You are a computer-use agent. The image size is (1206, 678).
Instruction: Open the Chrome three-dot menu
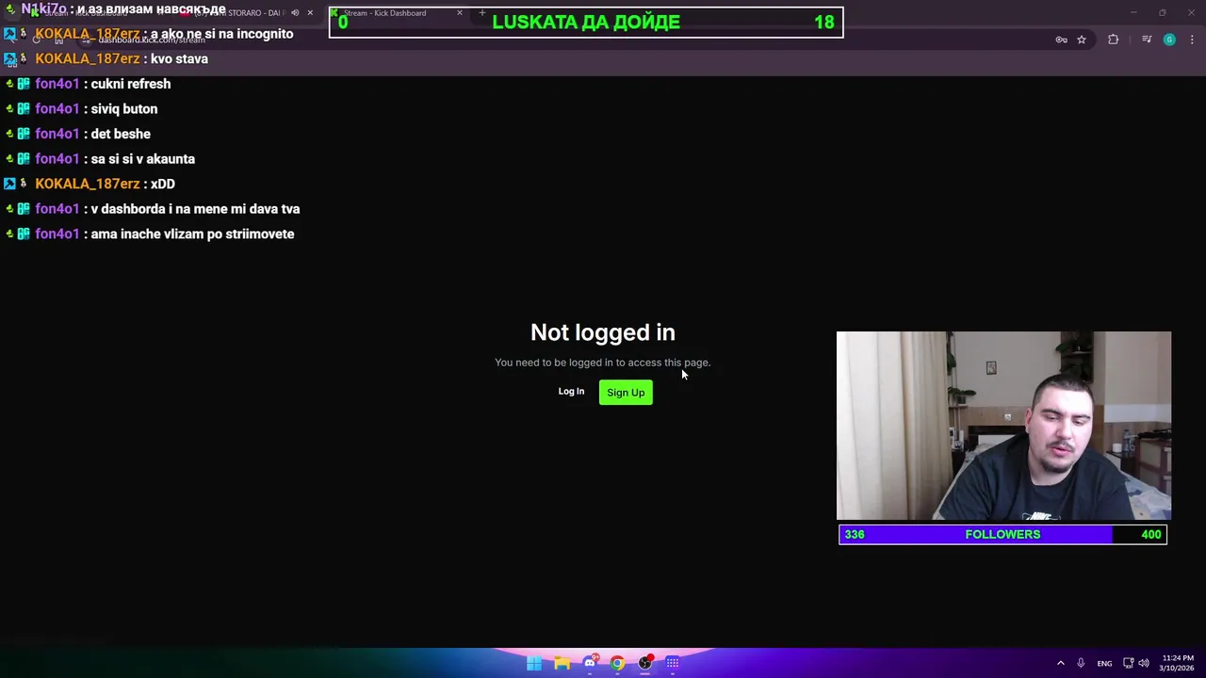click(x=1193, y=40)
